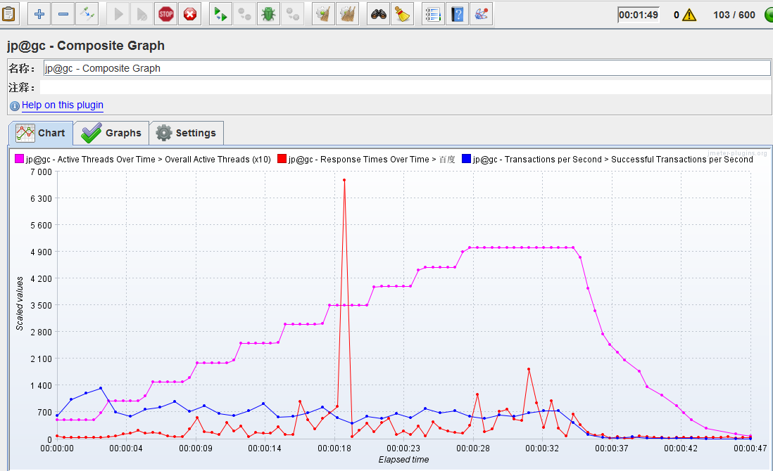Click the Expand All plus icon
The height and width of the screenshot is (471, 773).
[39, 14]
